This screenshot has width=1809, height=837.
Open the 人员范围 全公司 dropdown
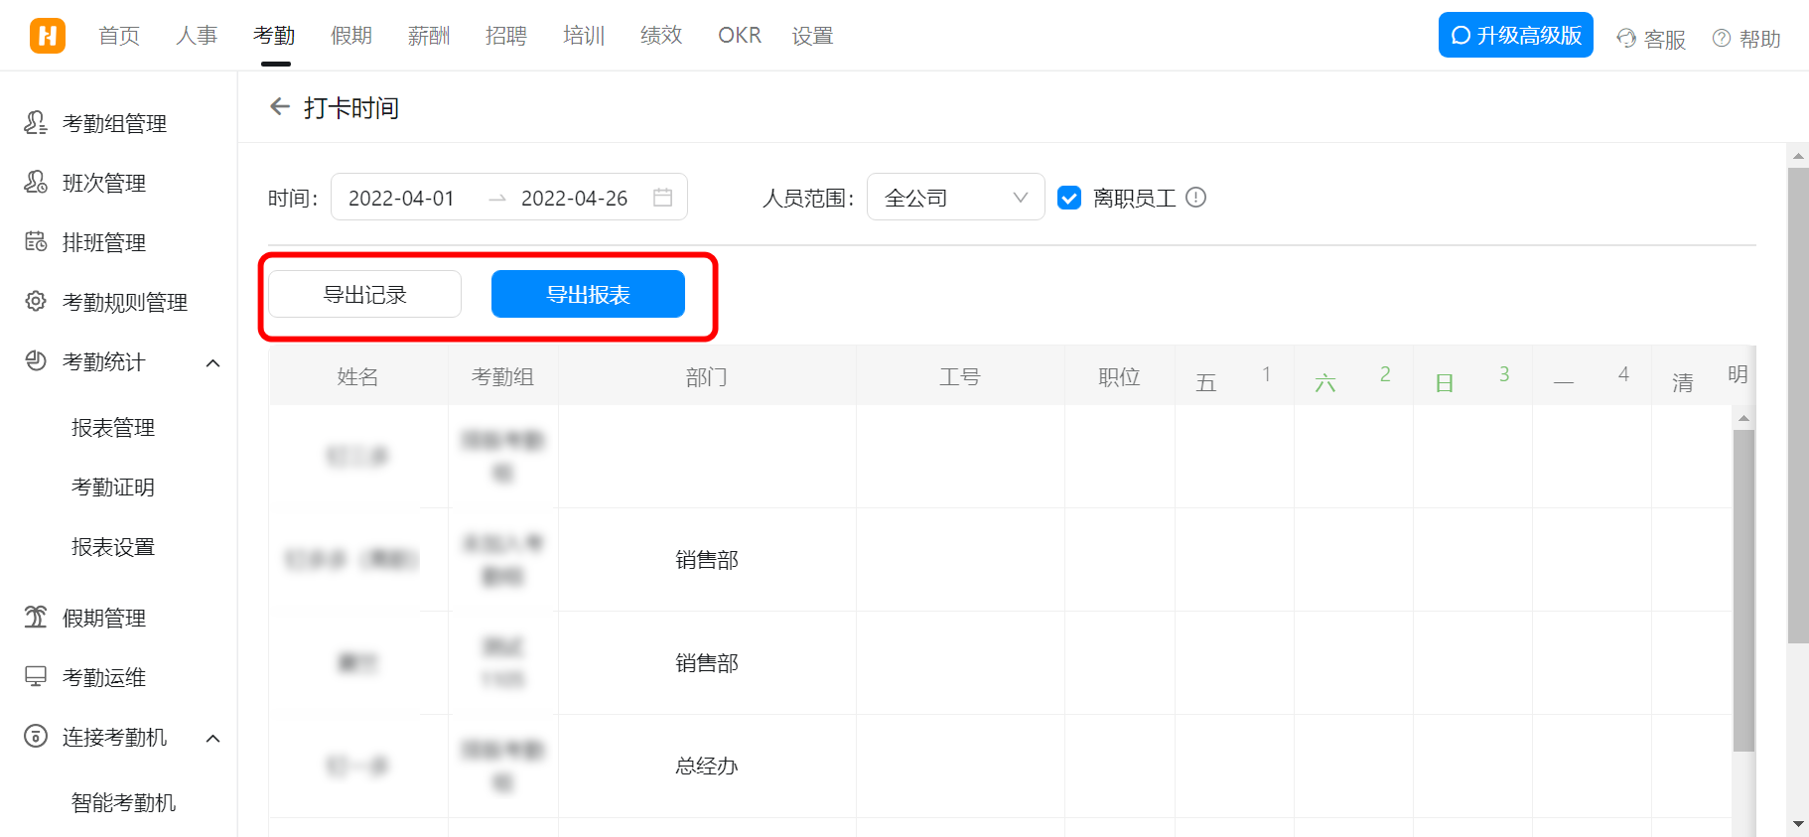coord(955,198)
